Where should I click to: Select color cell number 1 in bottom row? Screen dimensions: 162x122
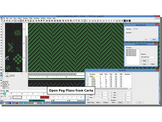(x=17, y=97)
